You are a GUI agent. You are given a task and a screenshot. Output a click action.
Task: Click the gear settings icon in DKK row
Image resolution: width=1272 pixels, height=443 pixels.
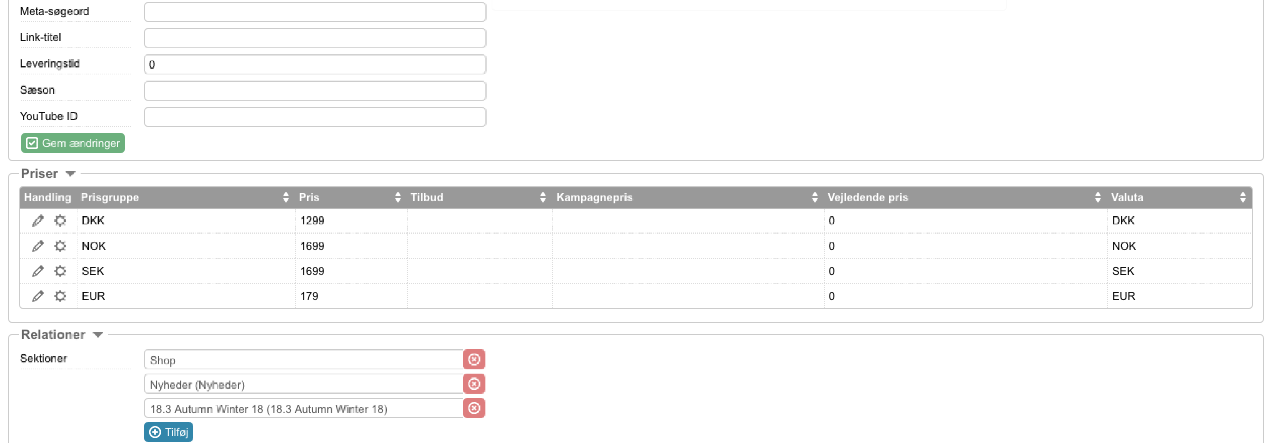(x=60, y=220)
